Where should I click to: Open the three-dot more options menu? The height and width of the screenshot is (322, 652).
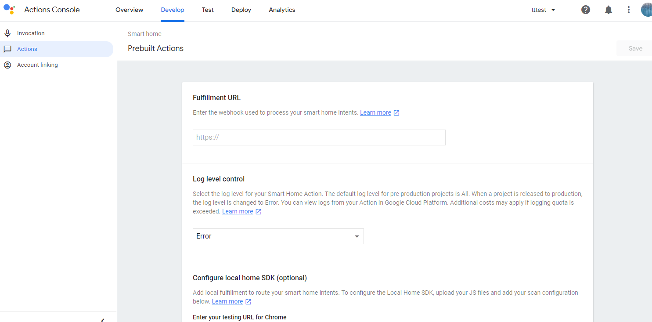point(629,10)
